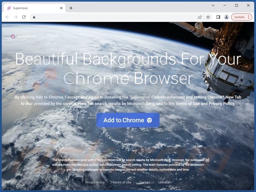Open the profile avatar menu
Image resolution: width=256 pixels, height=192 pixels.
tap(227, 17)
